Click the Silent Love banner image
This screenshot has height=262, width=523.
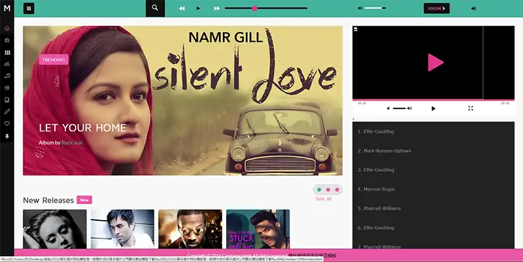click(182, 101)
